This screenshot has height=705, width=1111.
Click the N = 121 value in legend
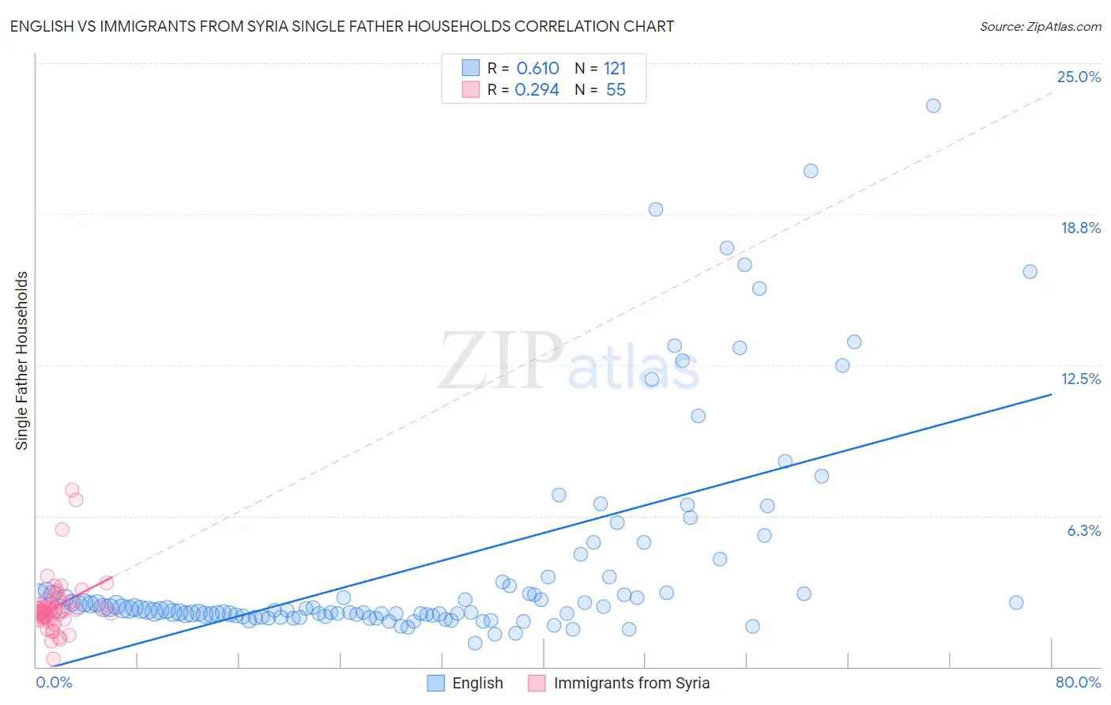601,68
